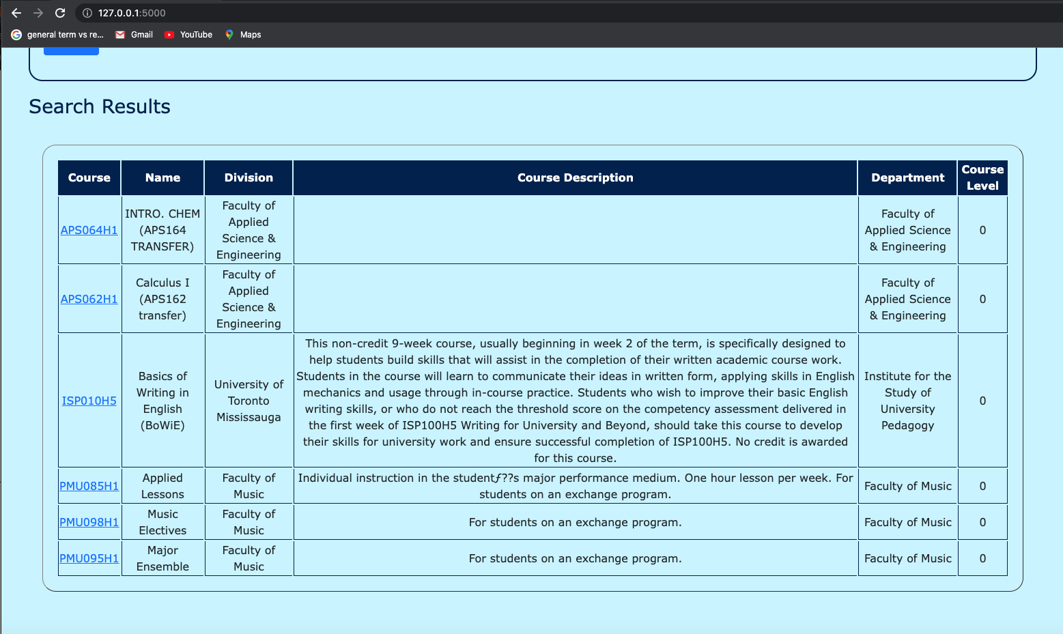Click the Department column header
This screenshot has height=634, width=1063.
click(x=907, y=177)
